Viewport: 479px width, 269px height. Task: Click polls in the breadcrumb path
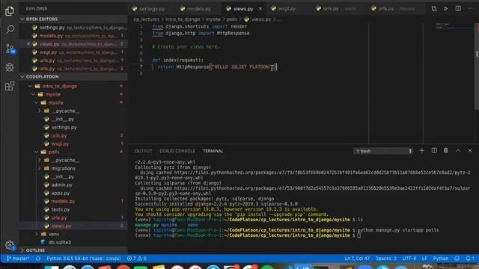(x=231, y=19)
